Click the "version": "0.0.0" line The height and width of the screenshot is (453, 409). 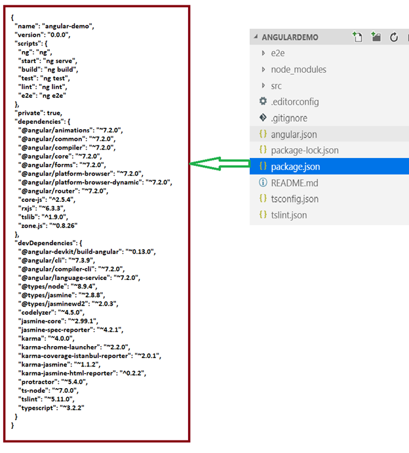43,35
